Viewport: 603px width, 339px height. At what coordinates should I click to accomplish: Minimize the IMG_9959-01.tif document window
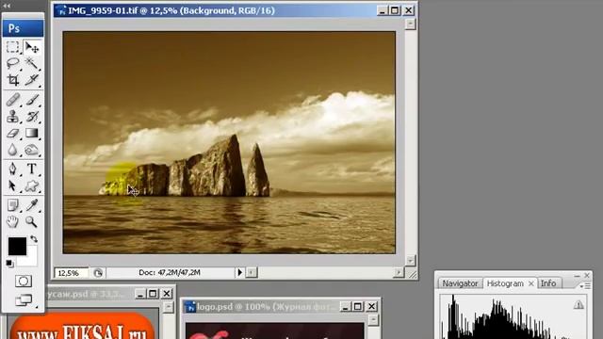(x=382, y=10)
